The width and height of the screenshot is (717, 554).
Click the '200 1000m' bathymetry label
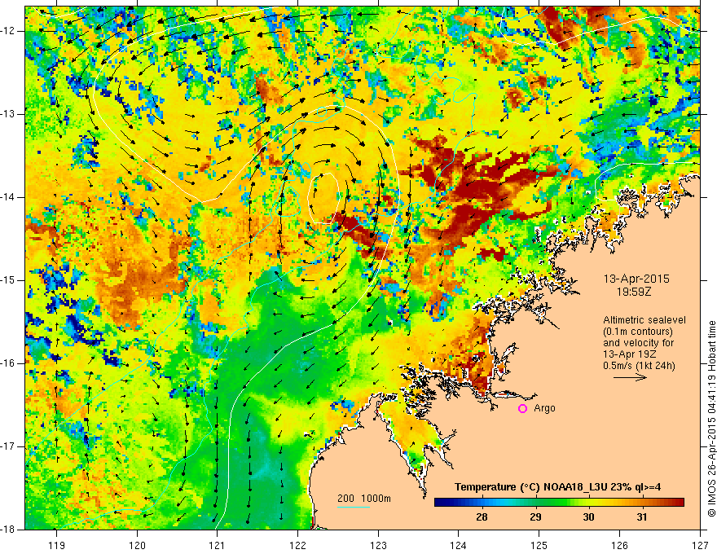[364, 499]
